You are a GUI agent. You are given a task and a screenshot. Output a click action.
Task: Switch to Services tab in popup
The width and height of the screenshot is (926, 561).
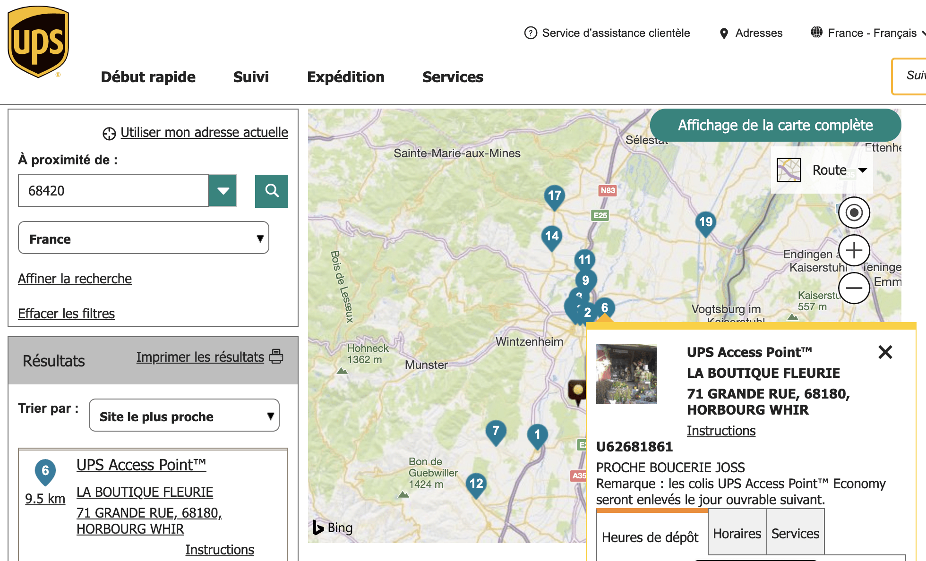pos(796,533)
